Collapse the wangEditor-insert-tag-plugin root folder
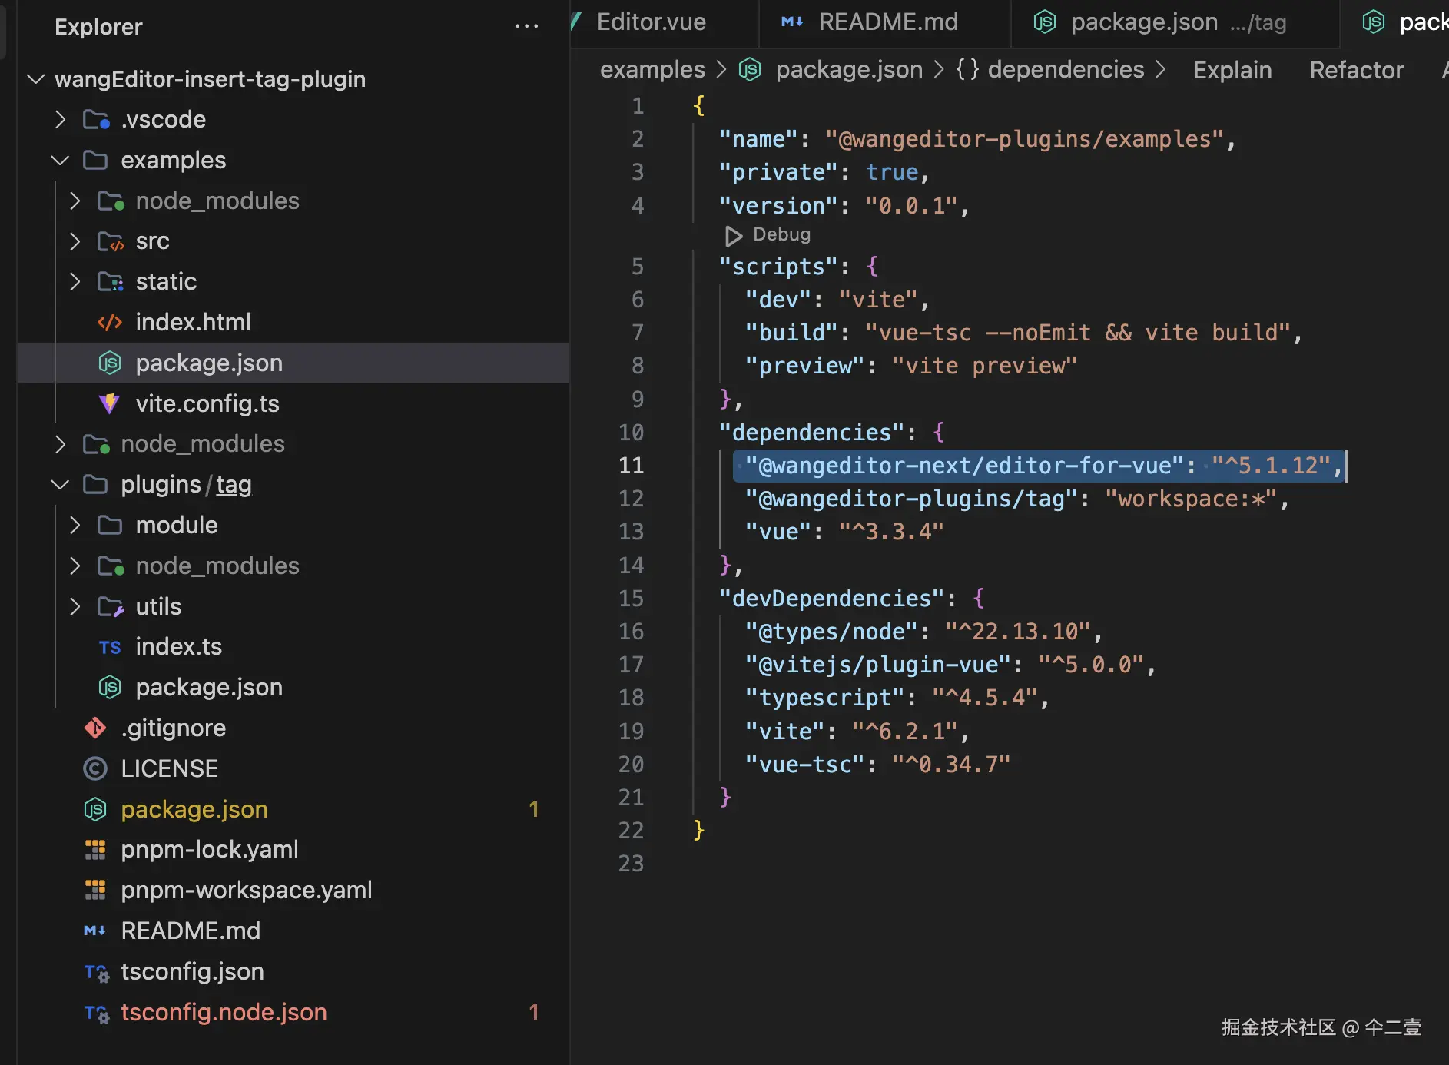The image size is (1449, 1065). (x=35, y=79)
